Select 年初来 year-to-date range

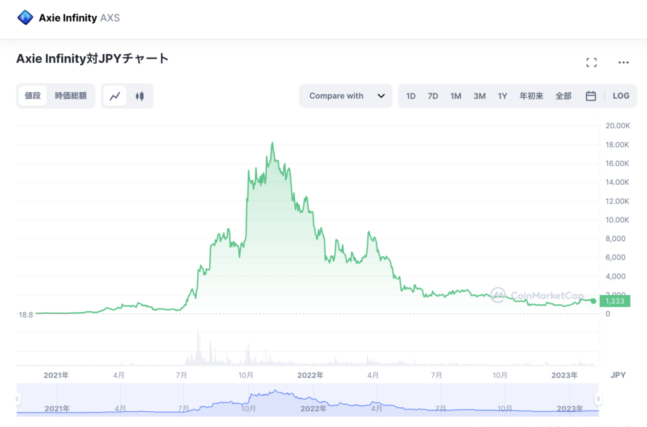point(531,96)
